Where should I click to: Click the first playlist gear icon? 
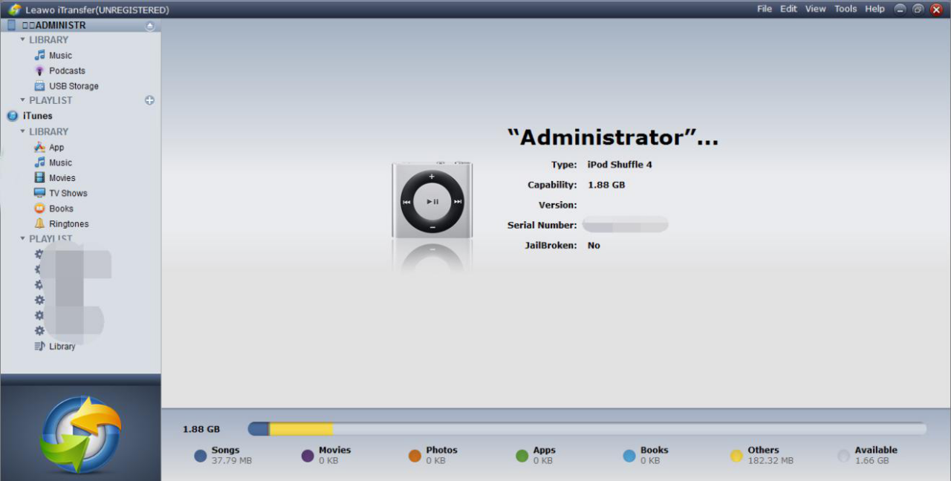point(40,254)
